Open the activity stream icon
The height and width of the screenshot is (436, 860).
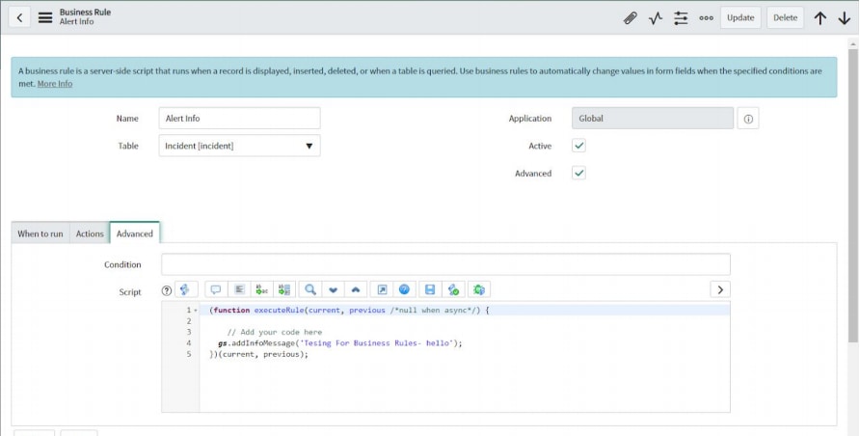coord(656,18)
